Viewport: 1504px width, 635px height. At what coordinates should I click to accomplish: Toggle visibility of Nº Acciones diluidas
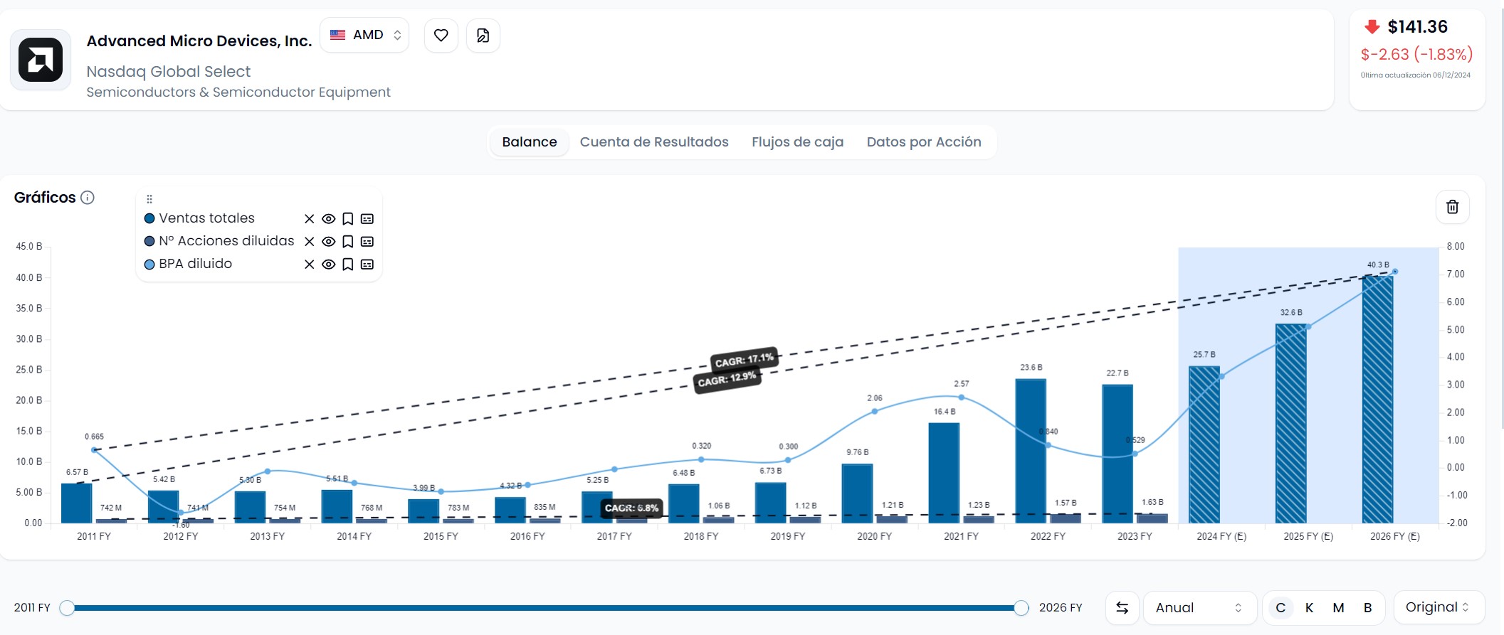pyautogui.click(x=328, y=242)
